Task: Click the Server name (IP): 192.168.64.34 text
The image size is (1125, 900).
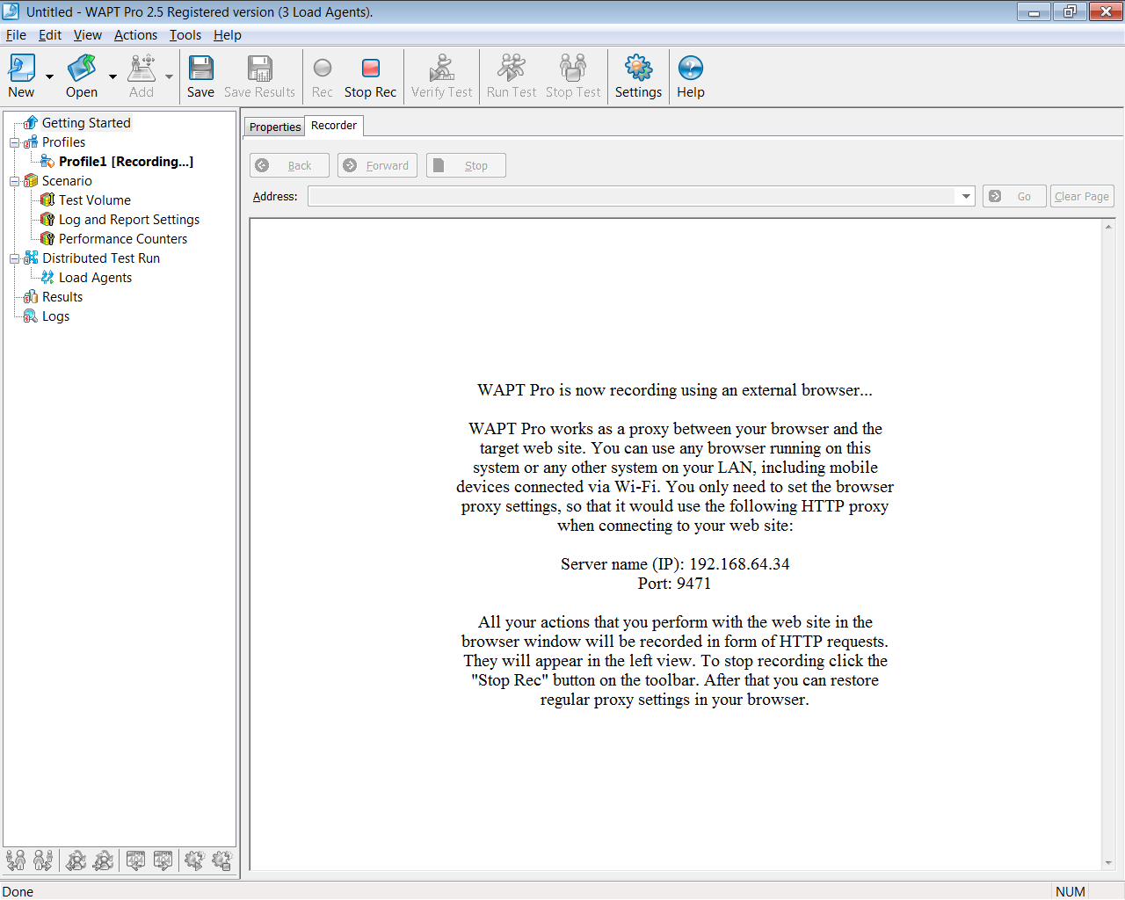Action: pyautogui.click(x=675, y=564)
